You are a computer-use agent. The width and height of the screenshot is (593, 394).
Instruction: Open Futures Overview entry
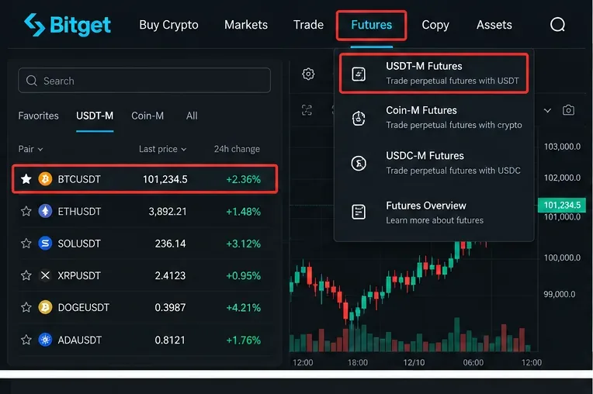click(434, 213)
